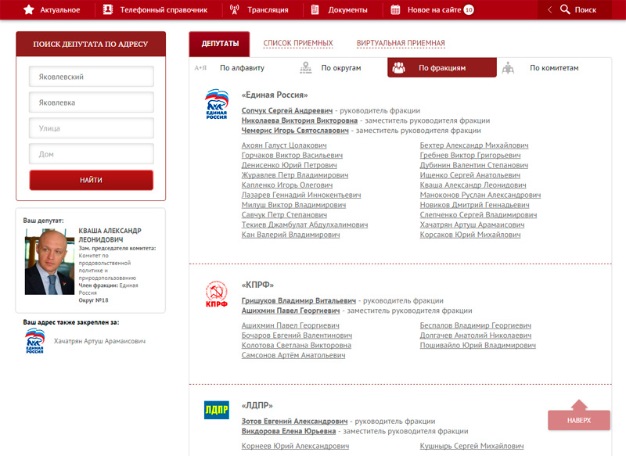This screenshot has width=626, height=456.
Task: Go to Трансляция in the top bar
Action: pos(268,9)
